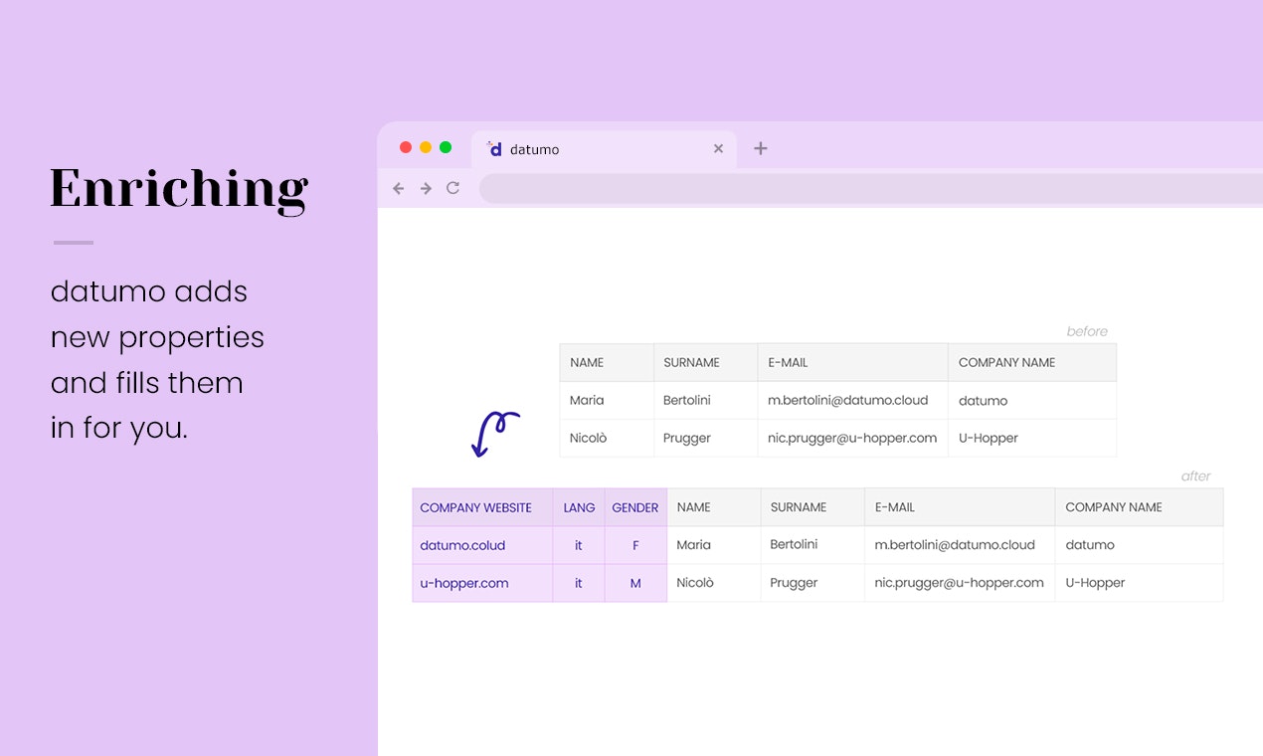Screen dimensions: 1263x756
Task: Select Nicolò in the after table
Action: tap(713, 583)
